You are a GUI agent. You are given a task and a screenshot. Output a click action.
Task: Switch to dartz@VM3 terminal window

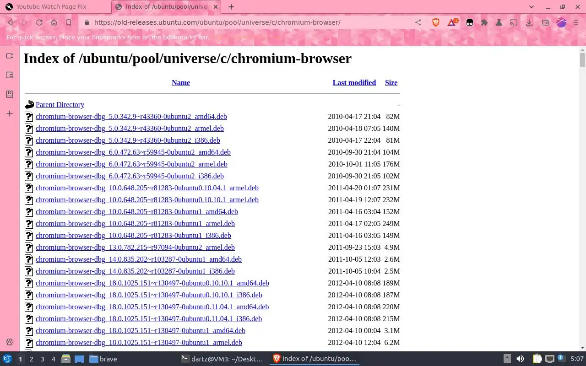click(x=222, y=359)
